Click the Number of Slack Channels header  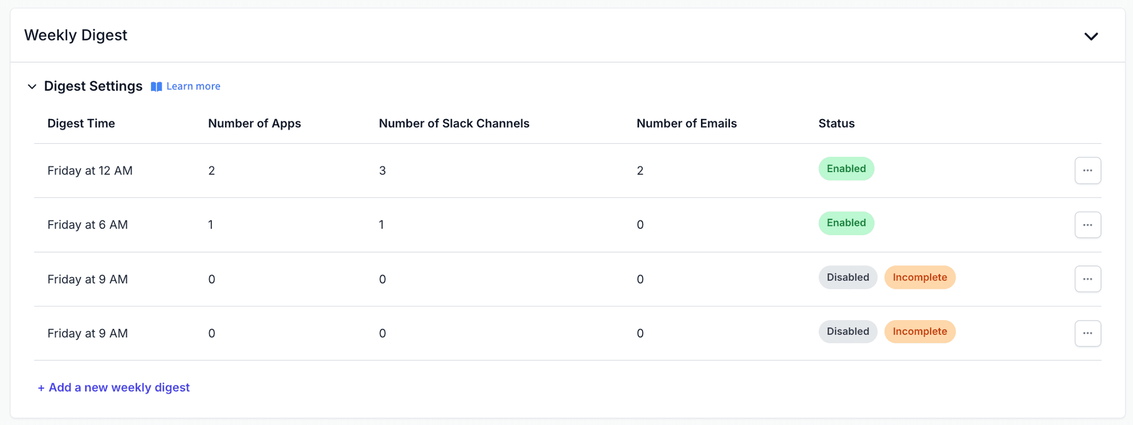coord(454,123)
